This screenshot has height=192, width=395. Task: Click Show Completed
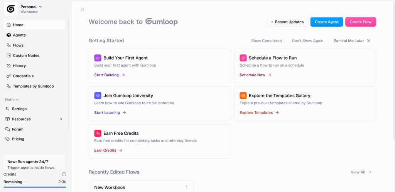(x=267, y=41)
